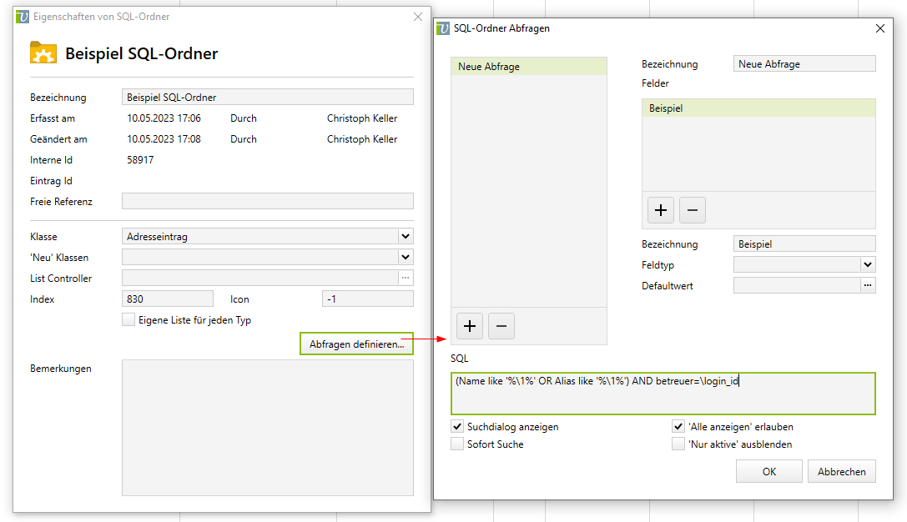Toggle 'Eigene Liste für jeden Typ' checkbox
This screenshot has width=907, height=522.
[x=128, y=319]
